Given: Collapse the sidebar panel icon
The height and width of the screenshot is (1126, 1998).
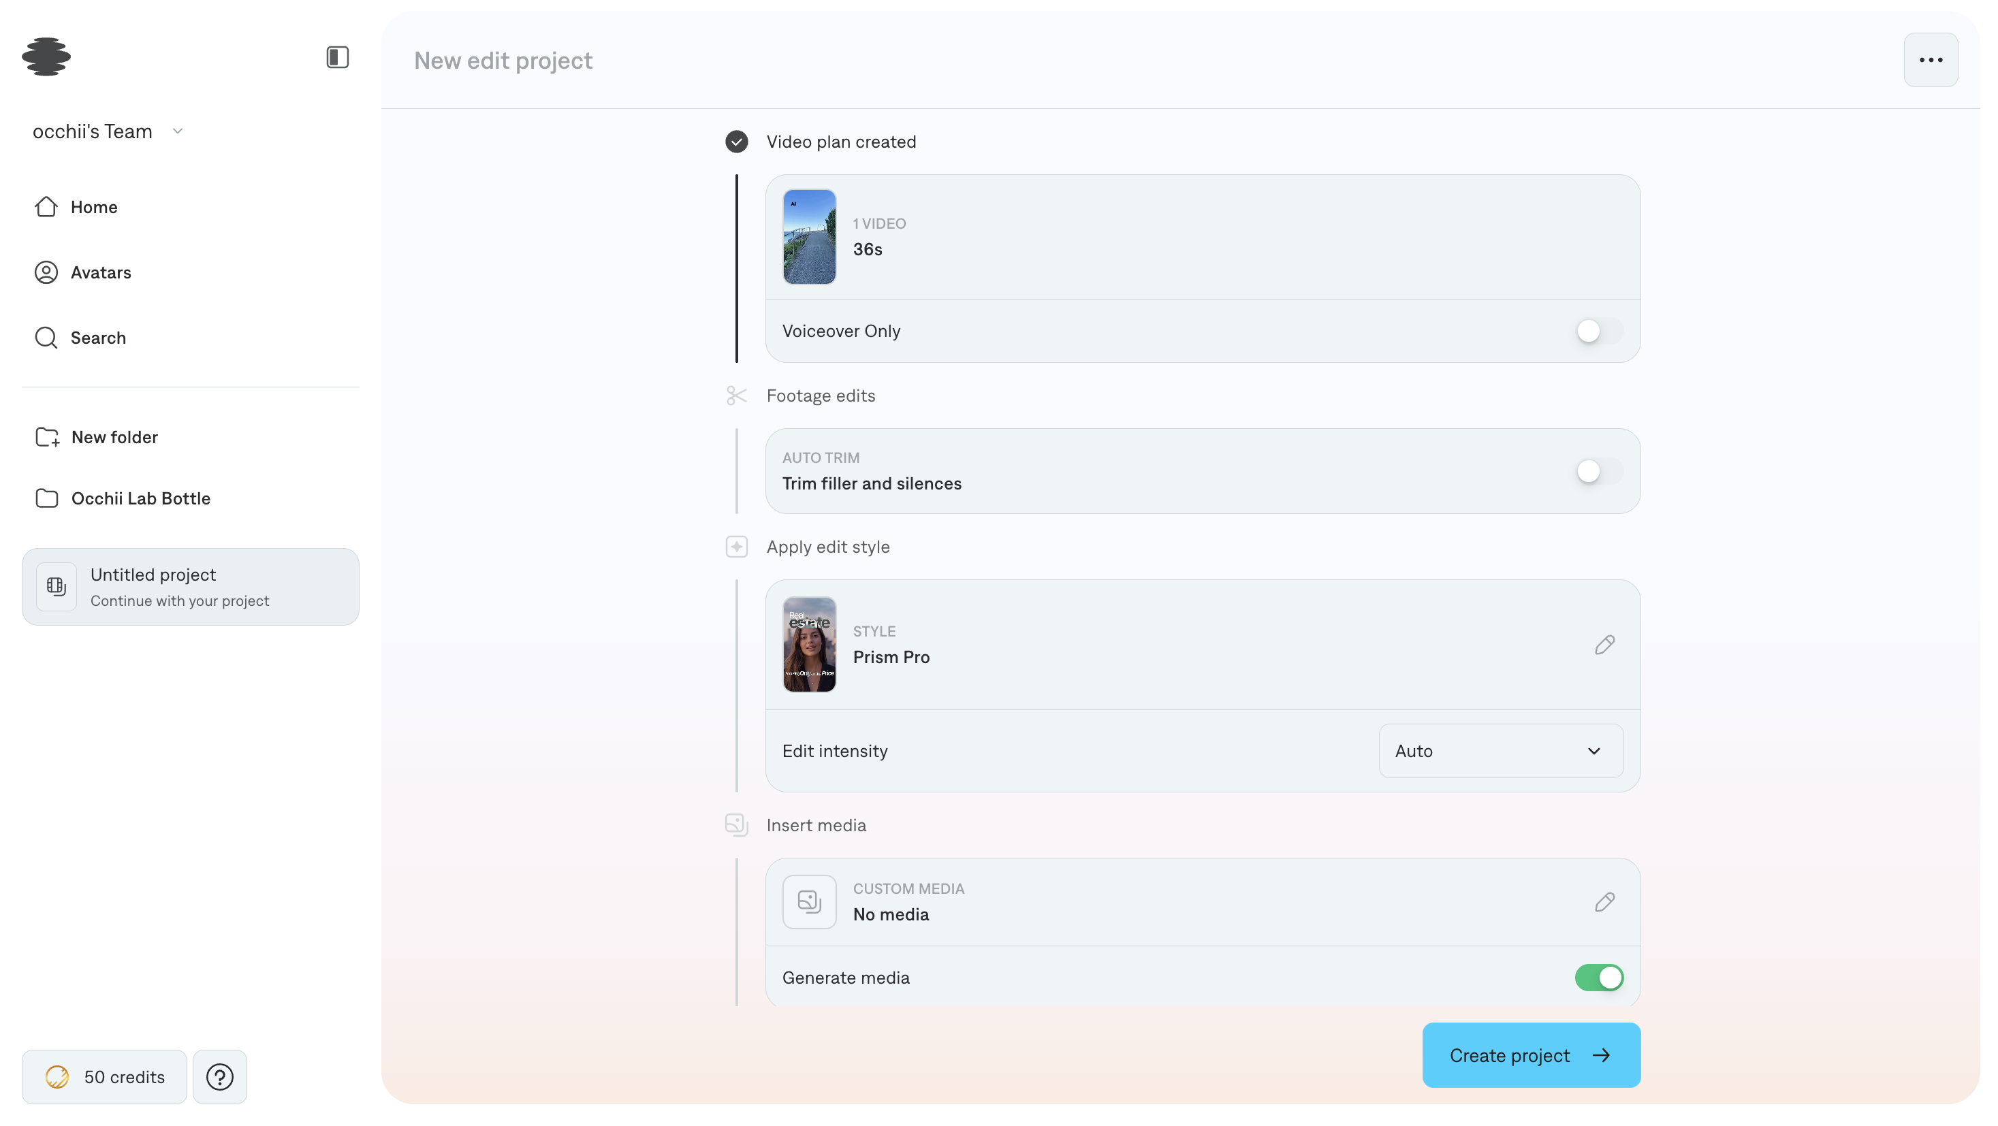Looking at the screenshot, I should (x=337, y=57).
